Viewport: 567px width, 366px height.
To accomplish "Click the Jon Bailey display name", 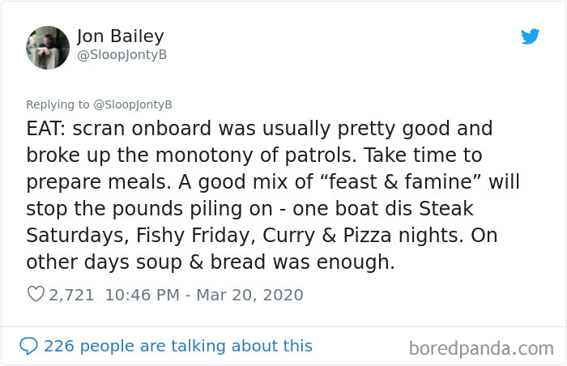I will [120, 36].
